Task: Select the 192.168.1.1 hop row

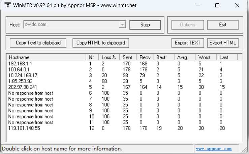Action: click(x=124, y=63)
